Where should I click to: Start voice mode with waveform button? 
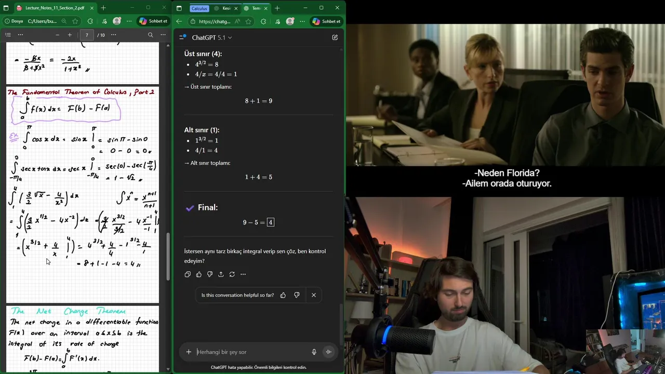point(328,352)
